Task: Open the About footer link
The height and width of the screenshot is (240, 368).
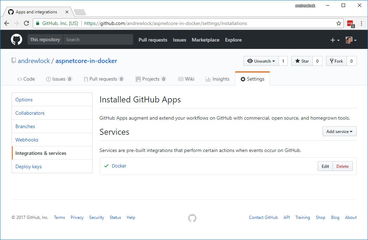Action: [x=351, y=217]
